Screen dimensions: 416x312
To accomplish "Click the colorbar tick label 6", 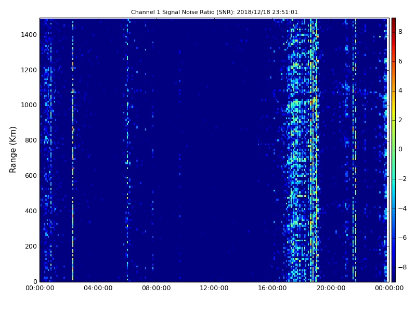I will point(400,61).
